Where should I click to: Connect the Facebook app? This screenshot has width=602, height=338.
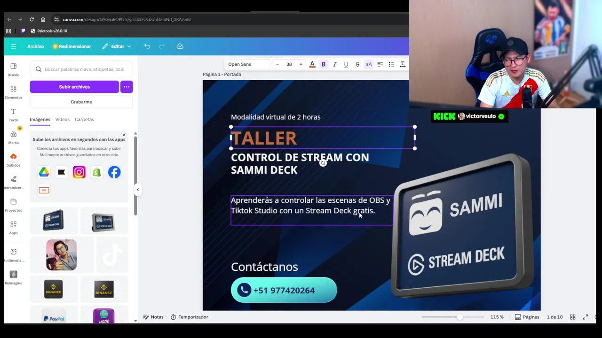point(114,172)
